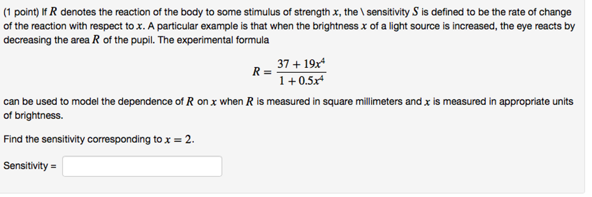592x197 pixels.
Task: Select the fraction 37 + 19x^4
Action: [x=302, y=63]
